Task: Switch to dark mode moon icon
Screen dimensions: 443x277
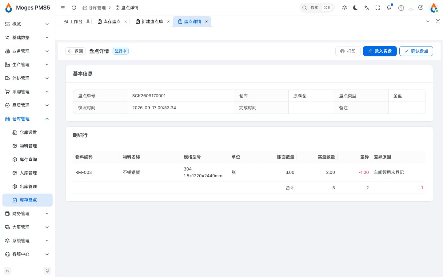Action: pos(356,8)
